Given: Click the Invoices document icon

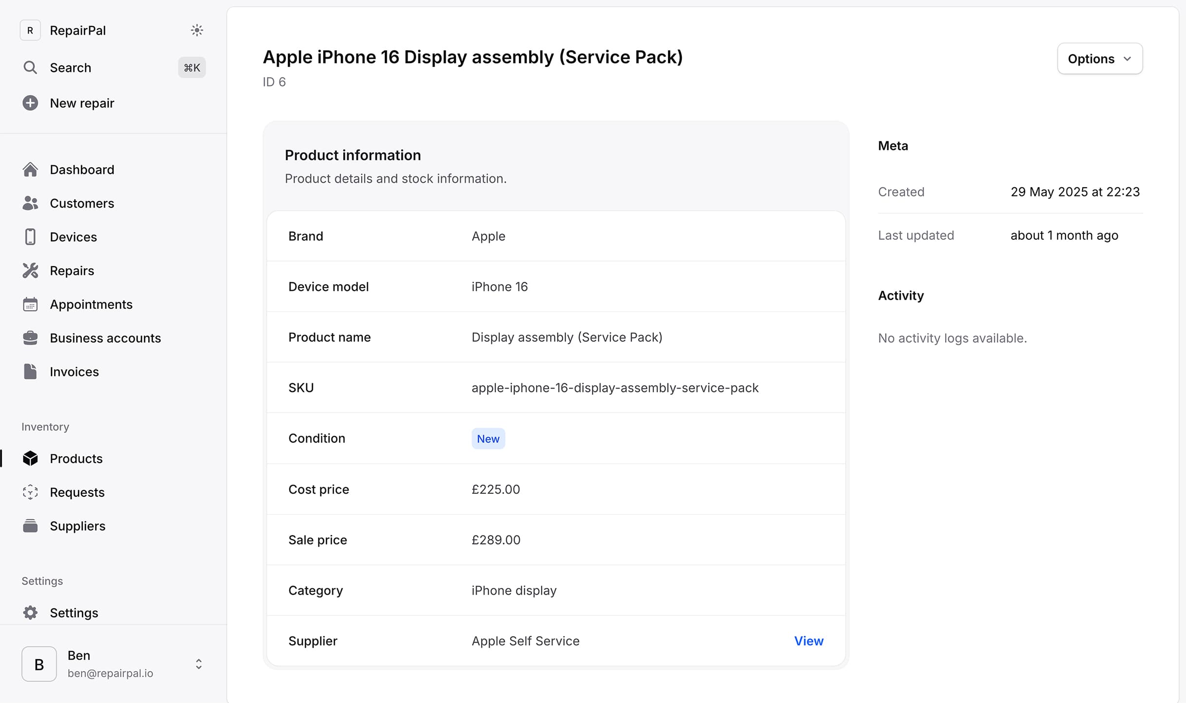Looking at the screenshot, I should point(30,371).
